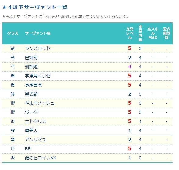Select the ギルガメッシュ servant name
Screen dimensions: 179x170
point(40,103)
